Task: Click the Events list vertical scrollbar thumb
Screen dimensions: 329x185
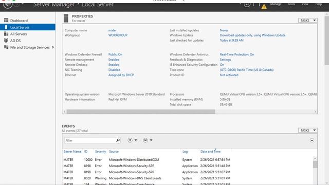Action: 315,164
